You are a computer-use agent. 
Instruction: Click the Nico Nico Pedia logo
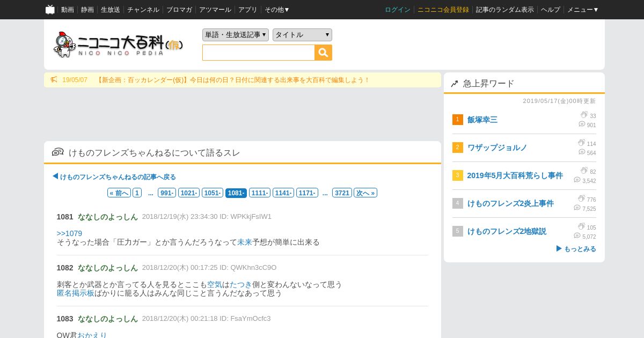(x=119, y=45)
